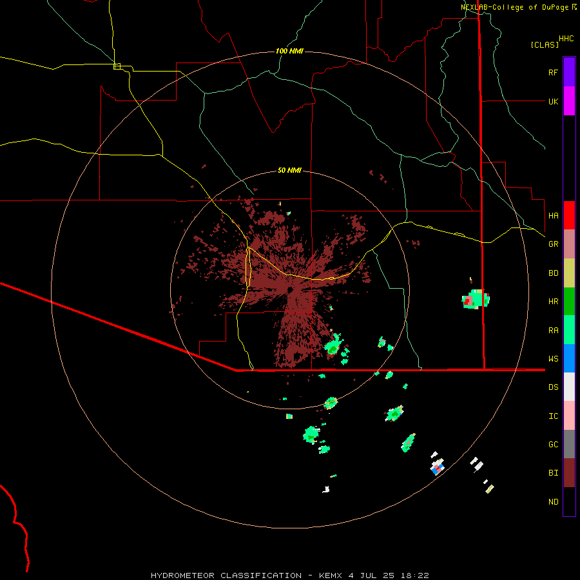The image size is (580, 580).
Task: Click the 'HR' legend label
Action: coord(553,302)
